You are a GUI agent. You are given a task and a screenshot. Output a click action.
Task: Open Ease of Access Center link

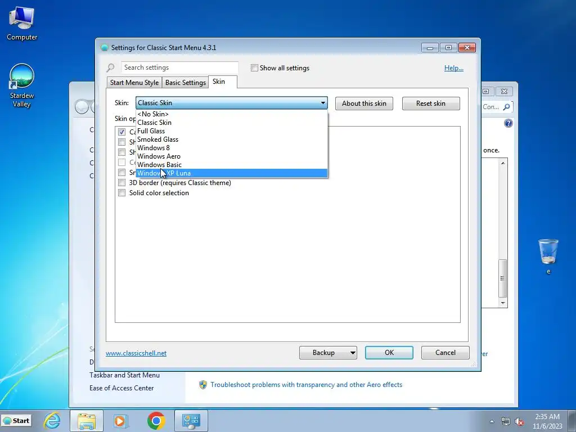pos(121,388)
